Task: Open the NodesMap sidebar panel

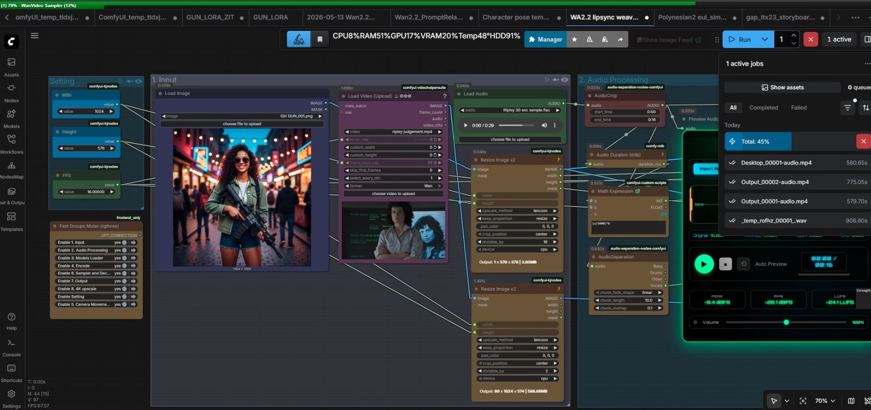Action: click(11, 169)
